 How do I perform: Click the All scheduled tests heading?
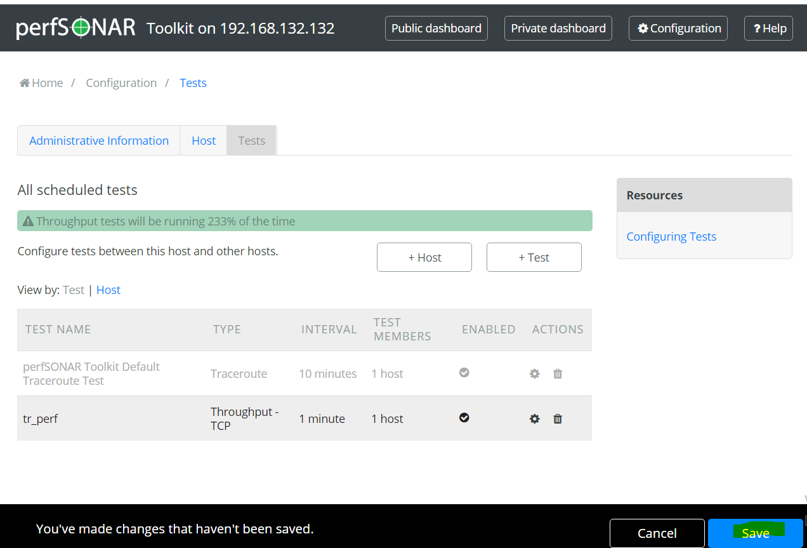click(x=77, y=190)
